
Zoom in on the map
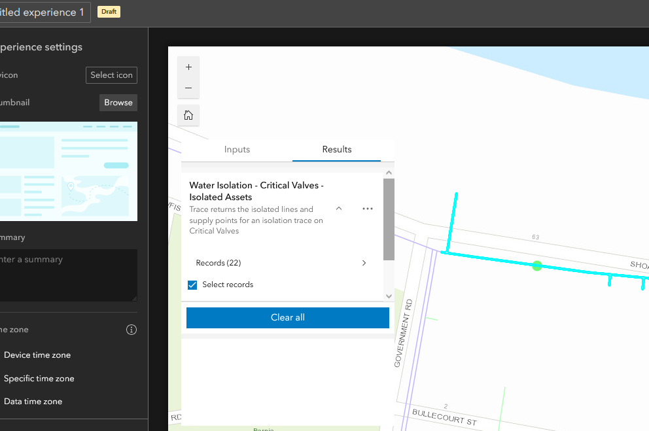[188, 66]
